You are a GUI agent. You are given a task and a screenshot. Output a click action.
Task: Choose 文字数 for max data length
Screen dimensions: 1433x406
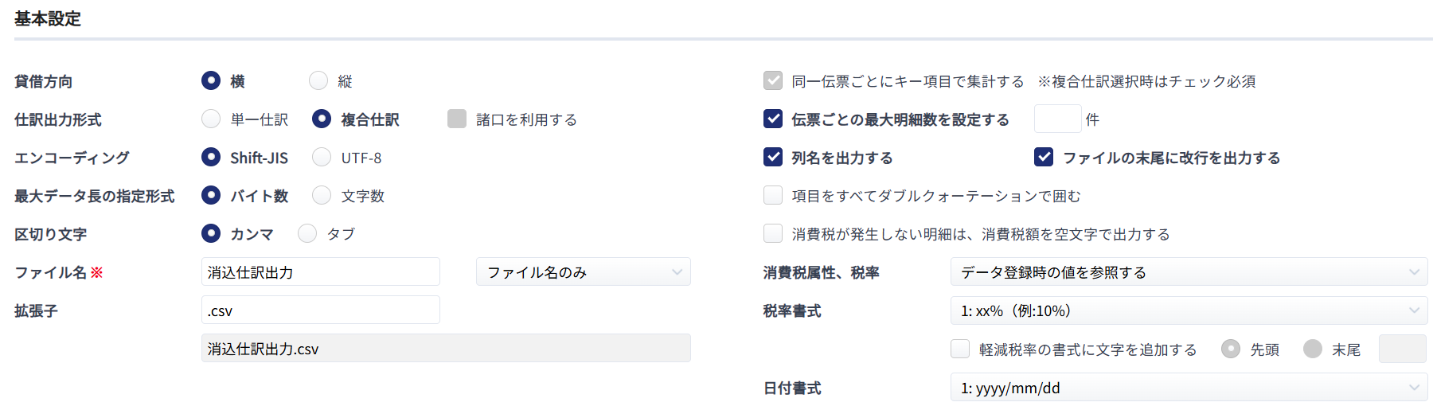[322, 195]
